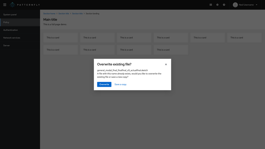This screenshot has width=265, height=149.
Task: Click the Main title heading
Action: [50, 20]
